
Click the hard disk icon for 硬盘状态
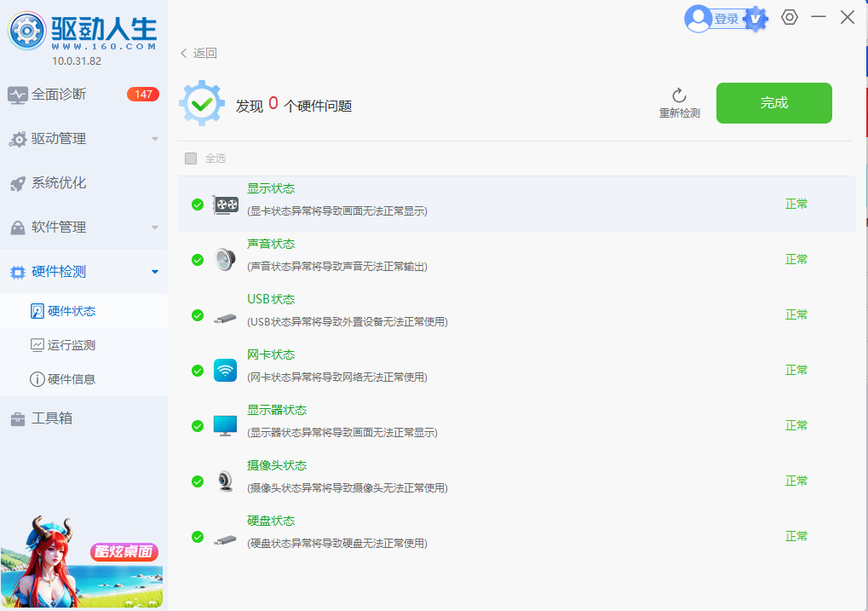click(x=224, y=537)
